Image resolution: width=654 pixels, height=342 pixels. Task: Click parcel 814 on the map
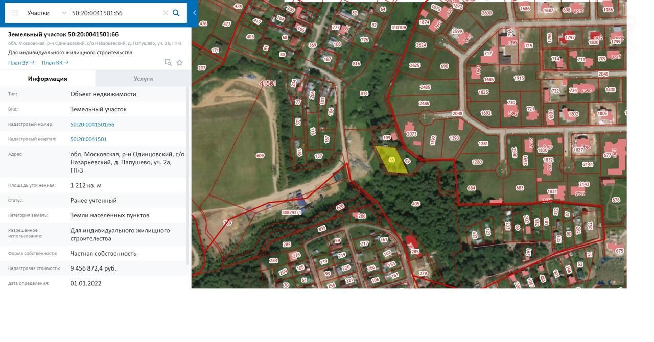point(364,93)
